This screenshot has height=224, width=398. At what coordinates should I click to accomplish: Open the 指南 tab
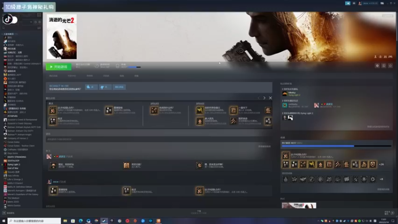tap(122, 76)
